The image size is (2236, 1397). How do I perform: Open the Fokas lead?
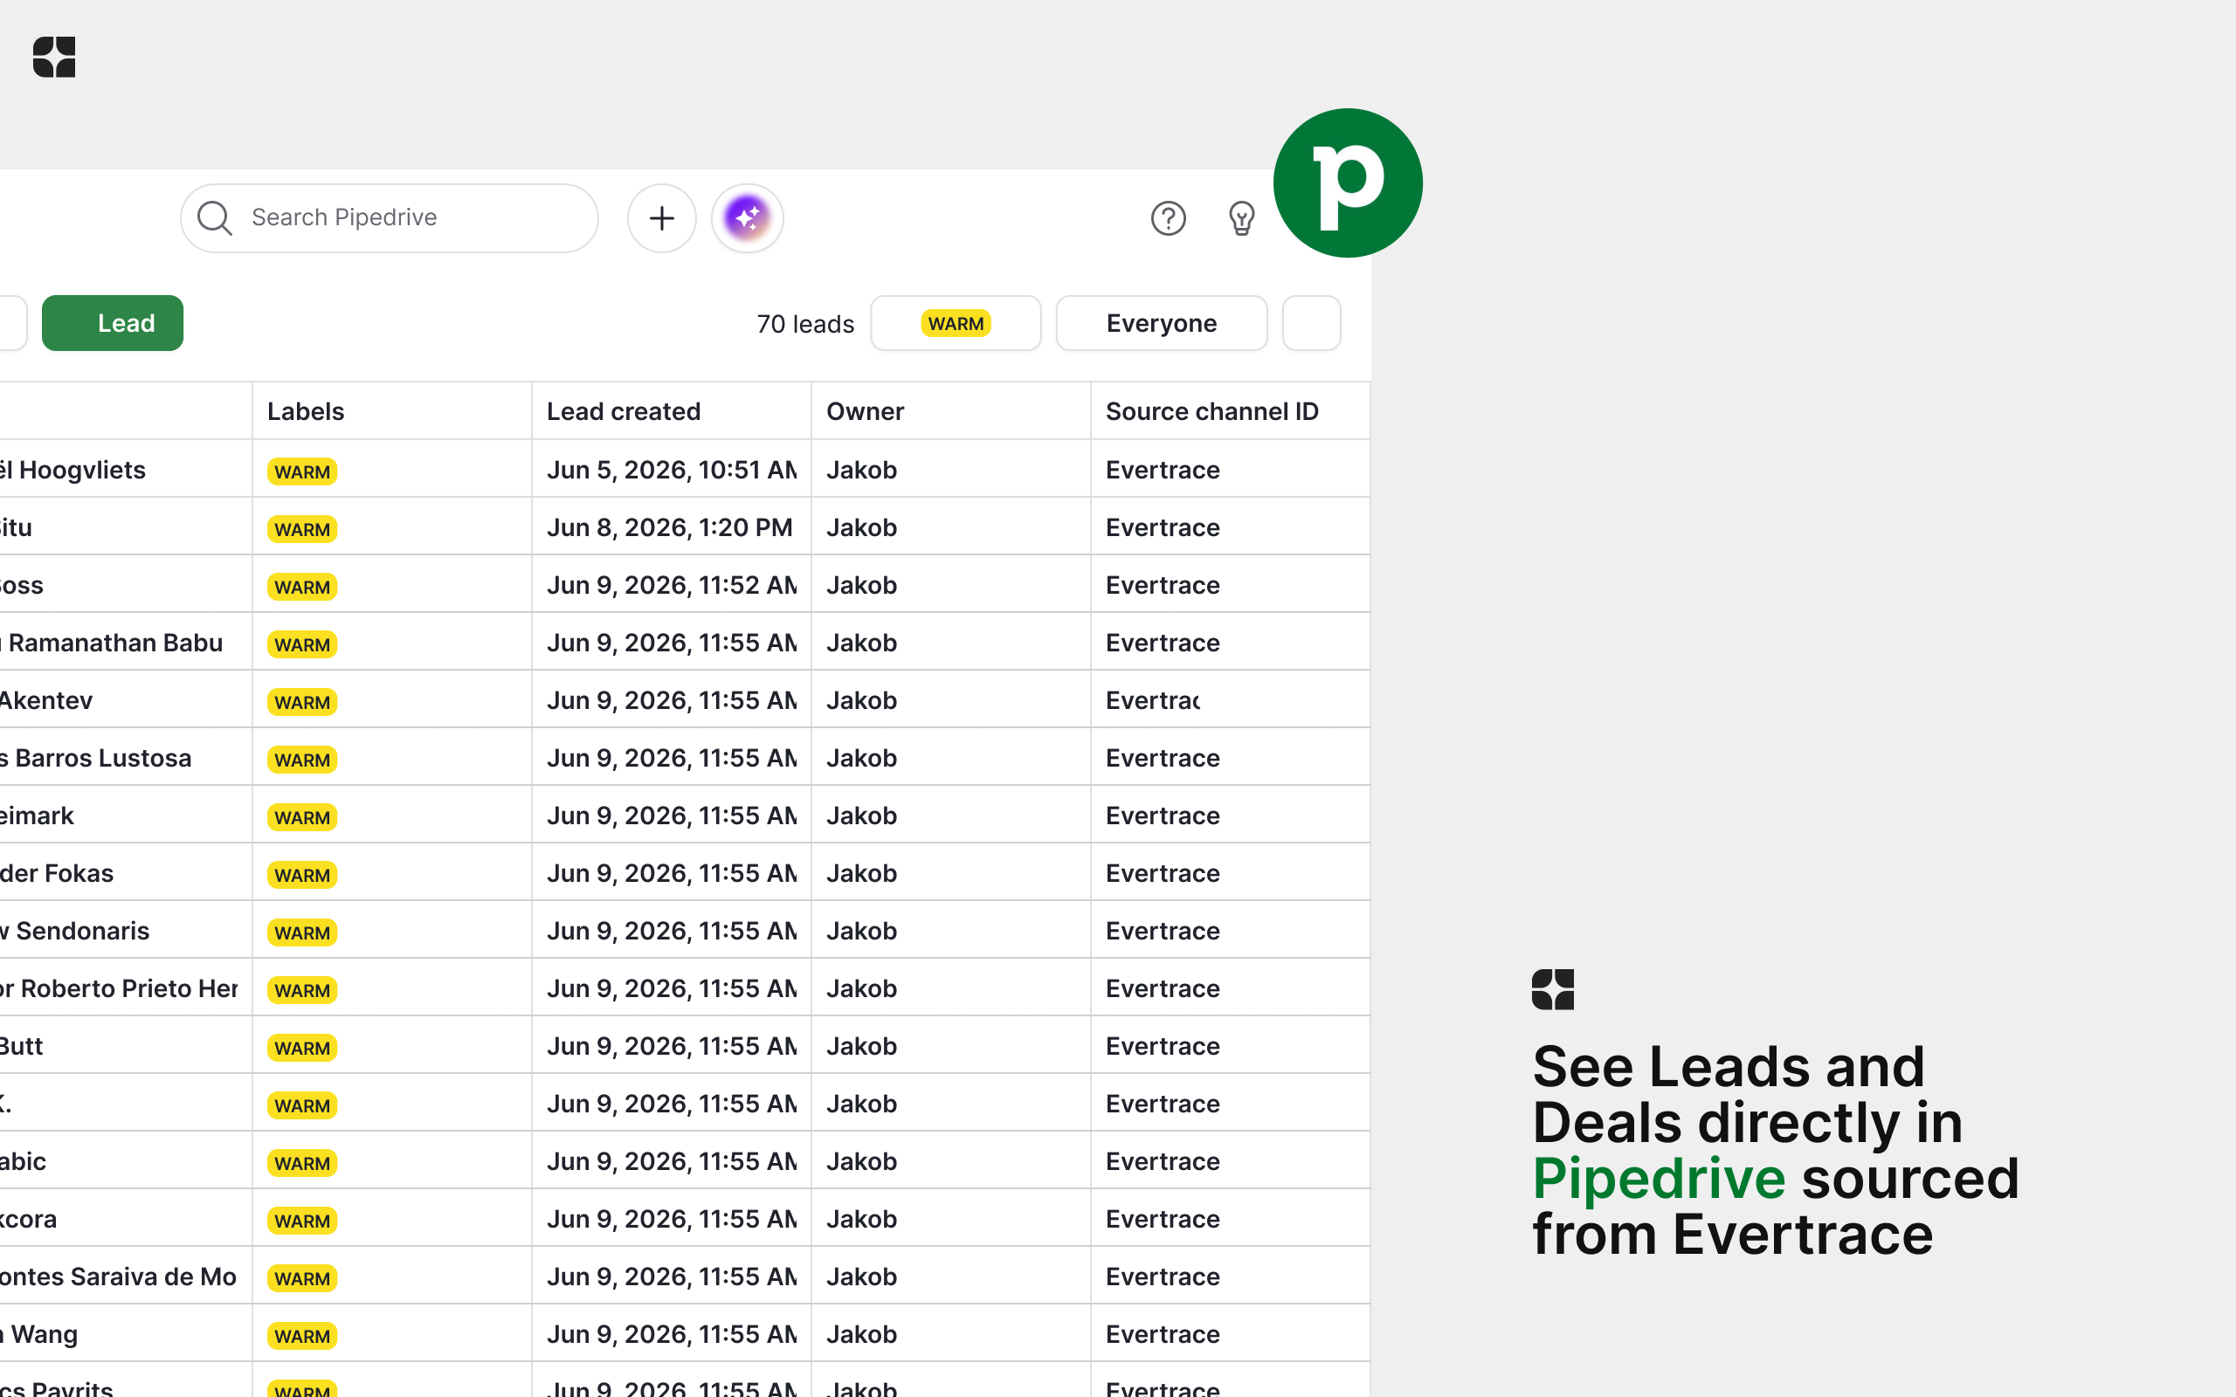pyautogui.click(x=58, y=873)
